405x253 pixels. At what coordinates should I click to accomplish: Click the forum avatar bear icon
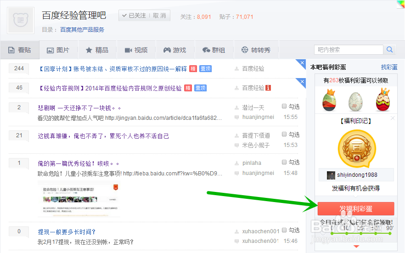coord(21,20)
